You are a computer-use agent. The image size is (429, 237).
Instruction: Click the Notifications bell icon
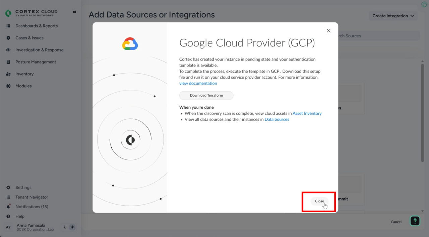8,207
